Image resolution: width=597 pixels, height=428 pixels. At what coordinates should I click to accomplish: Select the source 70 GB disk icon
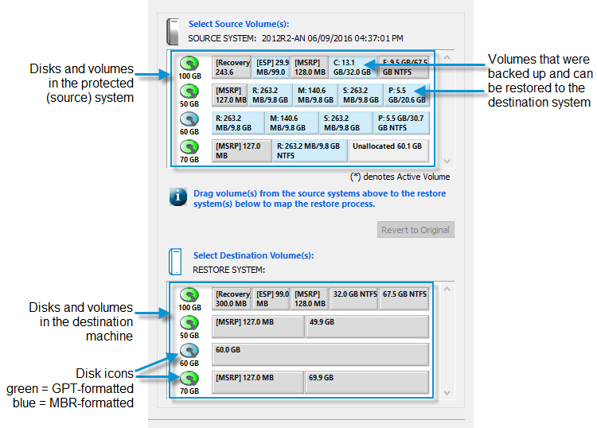(x=189, y=147)
